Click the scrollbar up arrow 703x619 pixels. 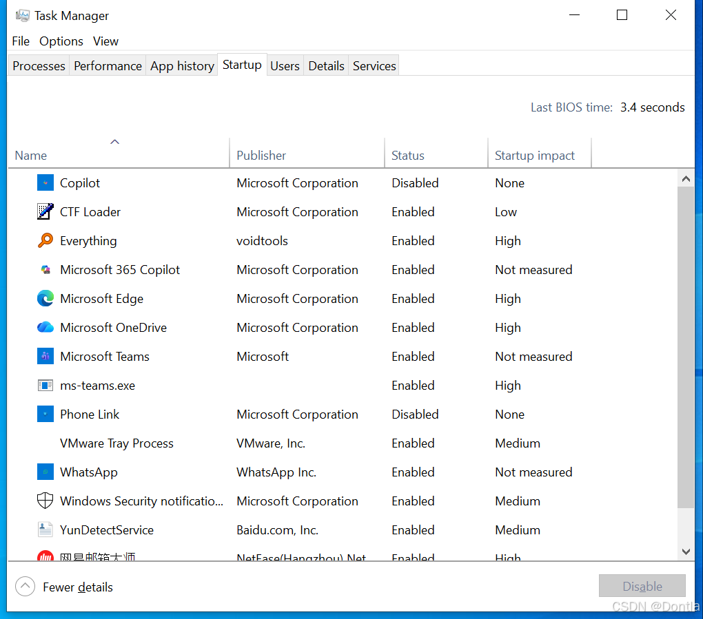coord(686,179)
